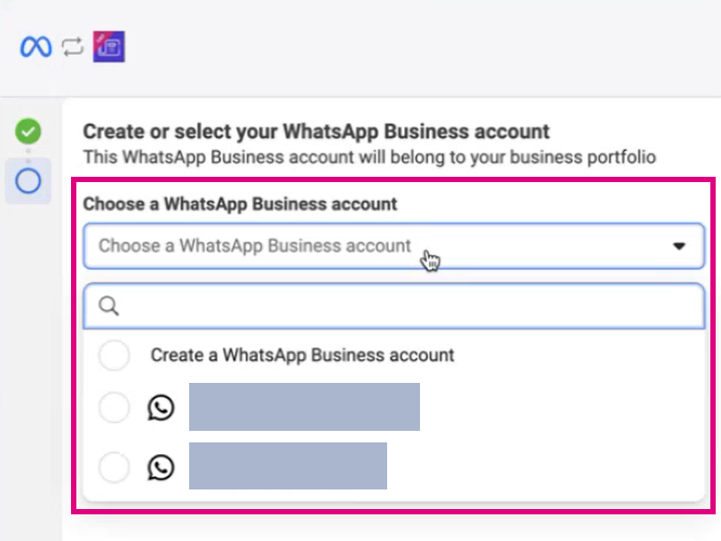Screen dimensions: 721x541
Task: Click the Meta infinity logo
Action: tap(36, 47)
